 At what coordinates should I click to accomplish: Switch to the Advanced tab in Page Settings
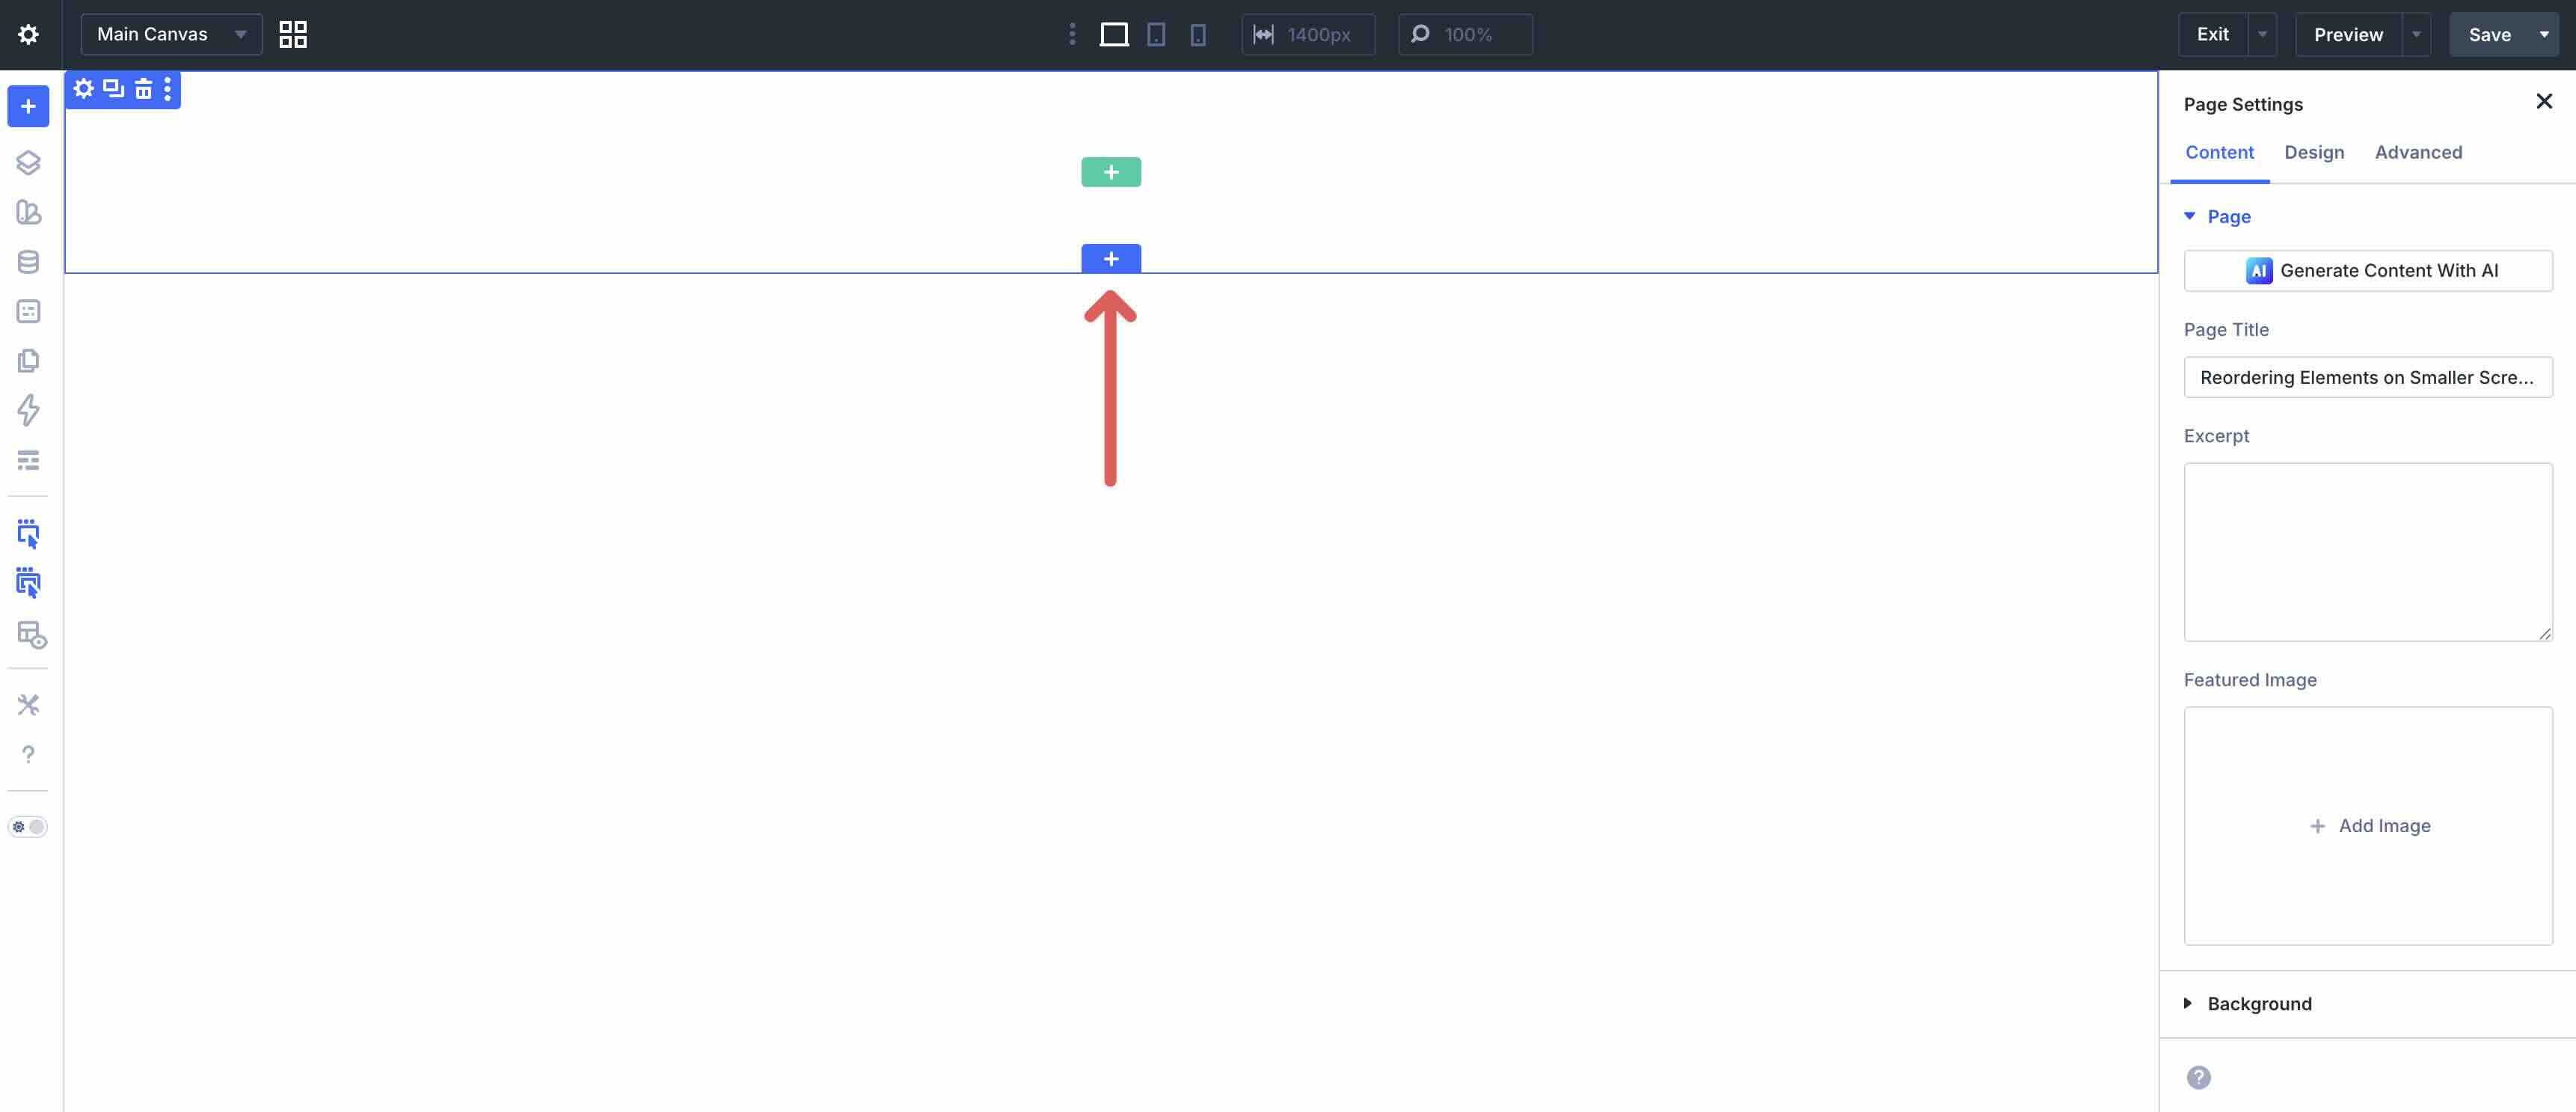(2418, 152)
